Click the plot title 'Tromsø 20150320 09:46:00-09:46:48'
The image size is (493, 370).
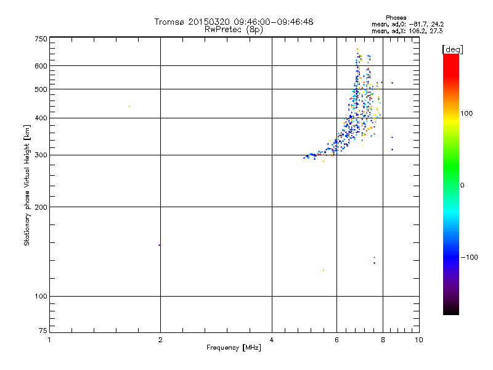[x=234, y=22]
